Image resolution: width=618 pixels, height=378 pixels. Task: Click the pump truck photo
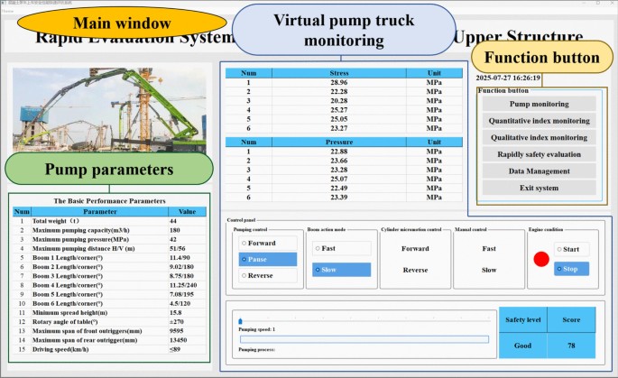tap(109, 110)
